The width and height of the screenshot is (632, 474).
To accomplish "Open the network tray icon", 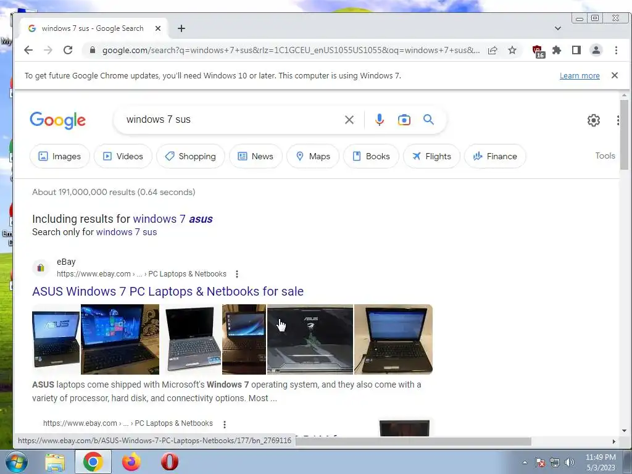I will 555,462.
